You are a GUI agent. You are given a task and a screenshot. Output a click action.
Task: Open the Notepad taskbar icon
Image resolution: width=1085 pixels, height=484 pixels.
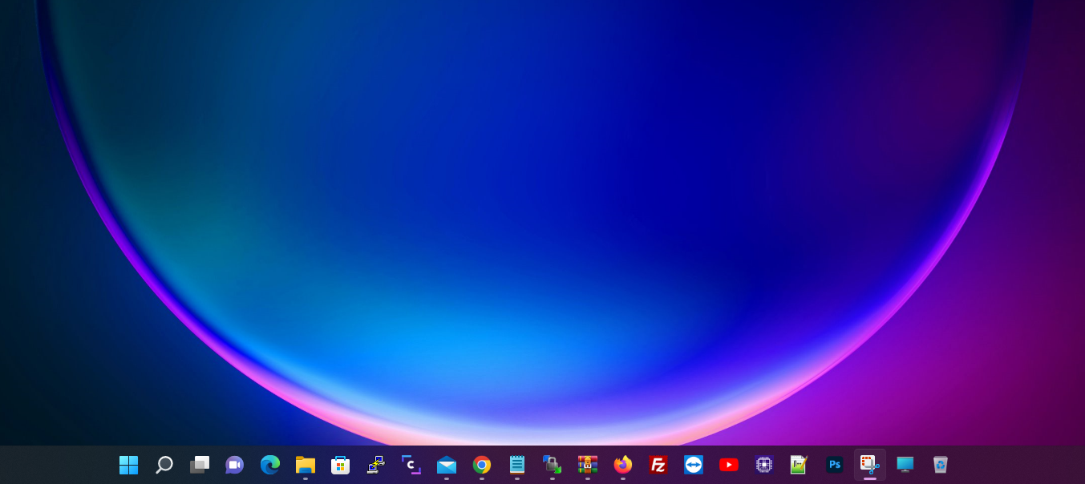517,465
